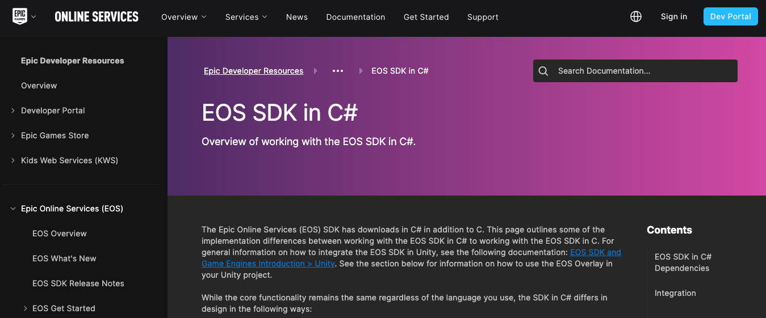
Task: Expand the Overview navigation menu
Action: [183, 17]
